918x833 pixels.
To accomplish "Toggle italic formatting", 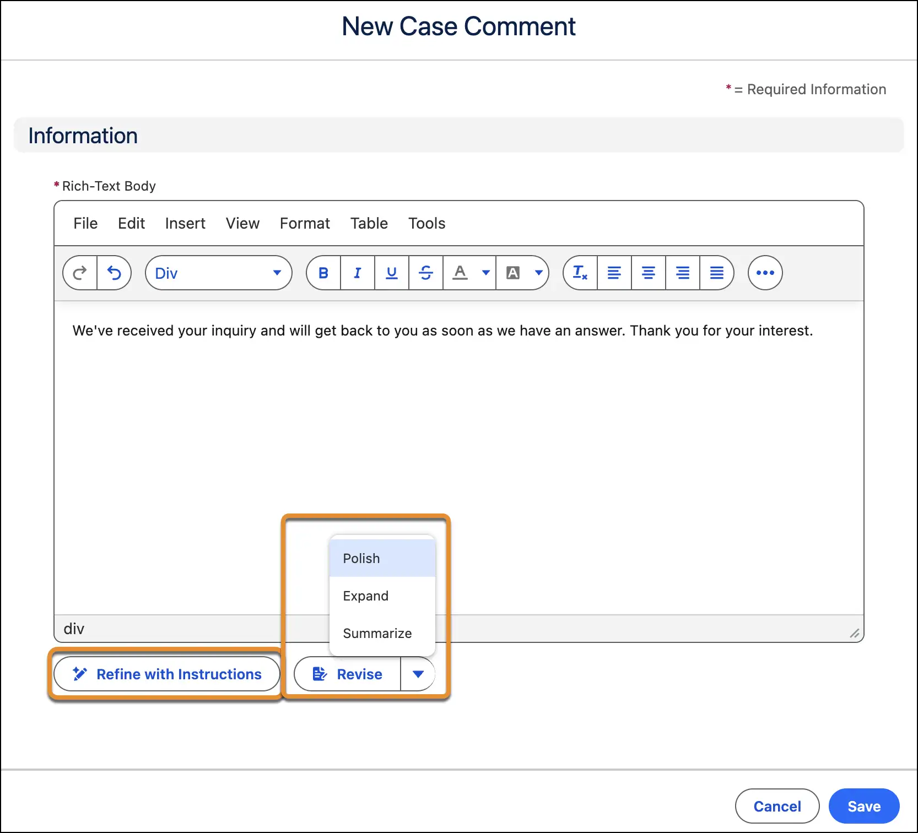I will tap(358, 273).
